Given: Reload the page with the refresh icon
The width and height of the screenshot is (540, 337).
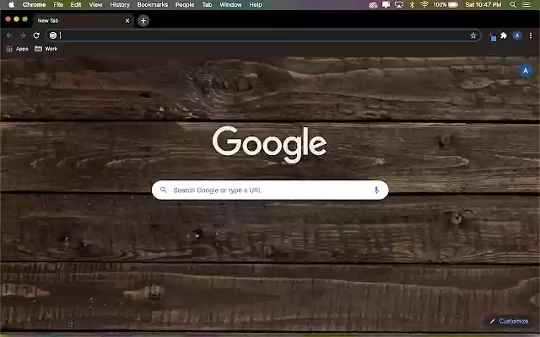Looking at the screenshot, I should pos(36,35).
